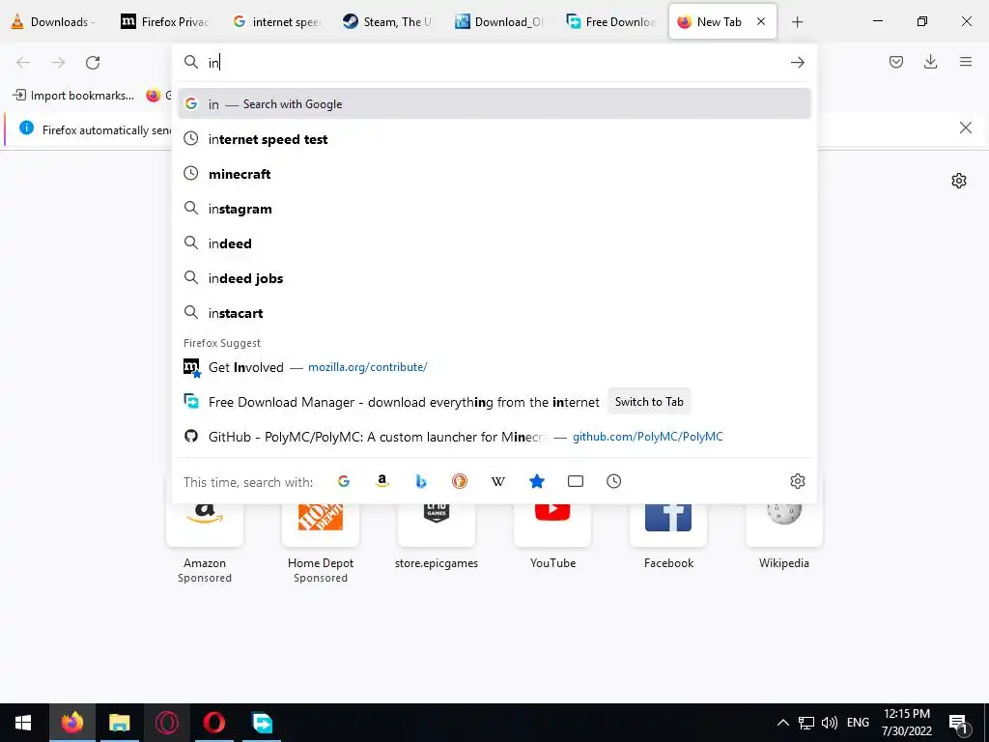
Task: Pick 'minecraft' history suggestion
Action: (x=494, y=174)
